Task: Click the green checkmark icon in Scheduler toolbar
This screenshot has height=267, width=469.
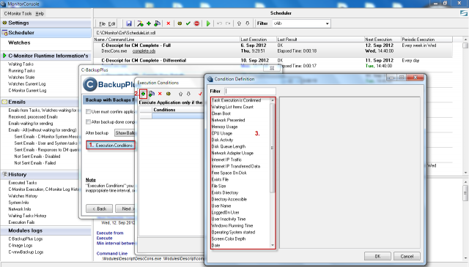Action: coord(188,23)
